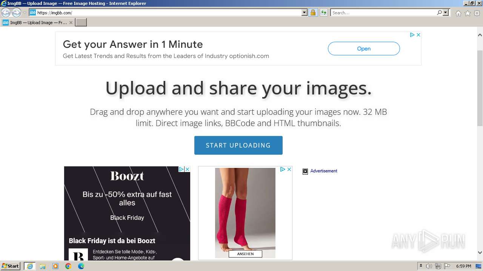This screenshot has height=271, width=483.
Task: Open the search provider dropdown arrow
Action: click(x=446, y=13)
